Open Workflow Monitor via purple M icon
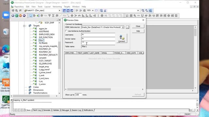Image resolution: width=209 pixels, height=117 pixels. 24,16
